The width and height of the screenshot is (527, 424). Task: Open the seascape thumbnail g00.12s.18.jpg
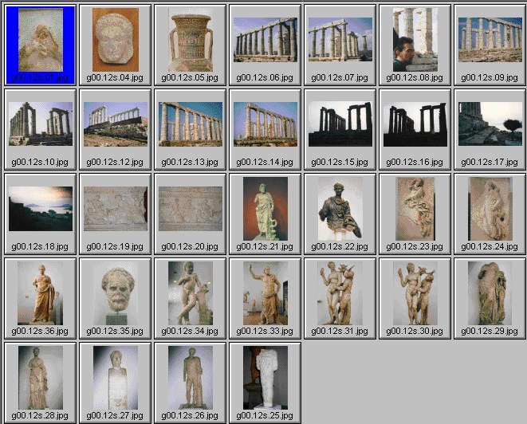(40, 208)
